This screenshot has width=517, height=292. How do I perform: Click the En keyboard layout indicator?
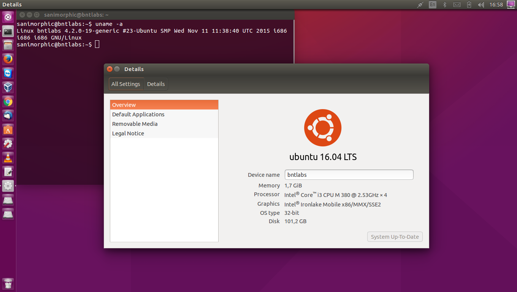click(x=432, y=5)
